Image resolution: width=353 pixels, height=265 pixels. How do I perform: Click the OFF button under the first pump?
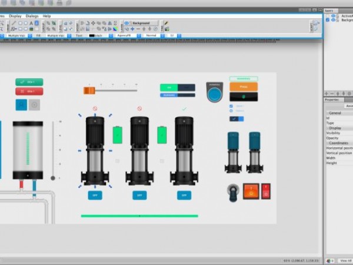(x=95, y=195)
